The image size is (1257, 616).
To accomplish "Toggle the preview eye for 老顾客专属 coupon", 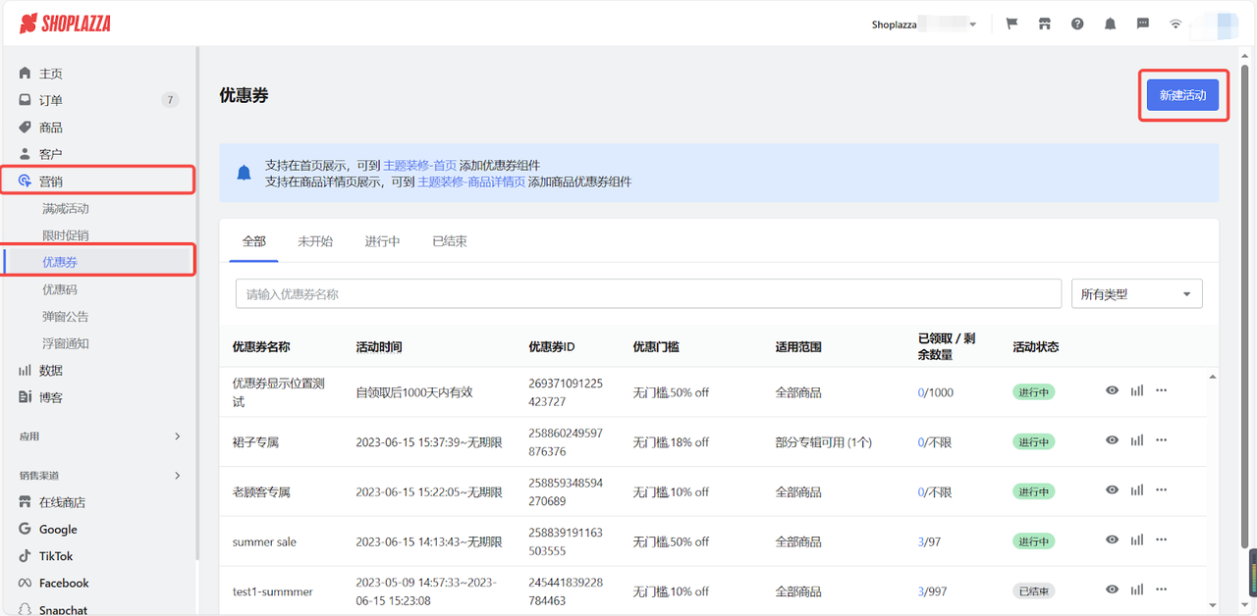I will (x=1112, y=489).
